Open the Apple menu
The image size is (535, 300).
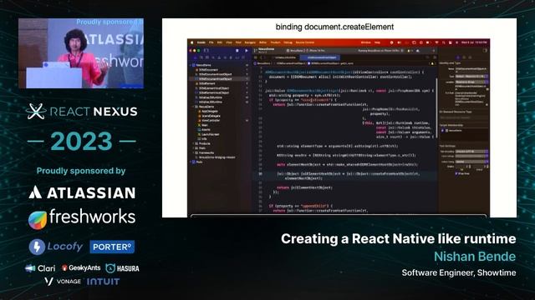click(192, 42)
